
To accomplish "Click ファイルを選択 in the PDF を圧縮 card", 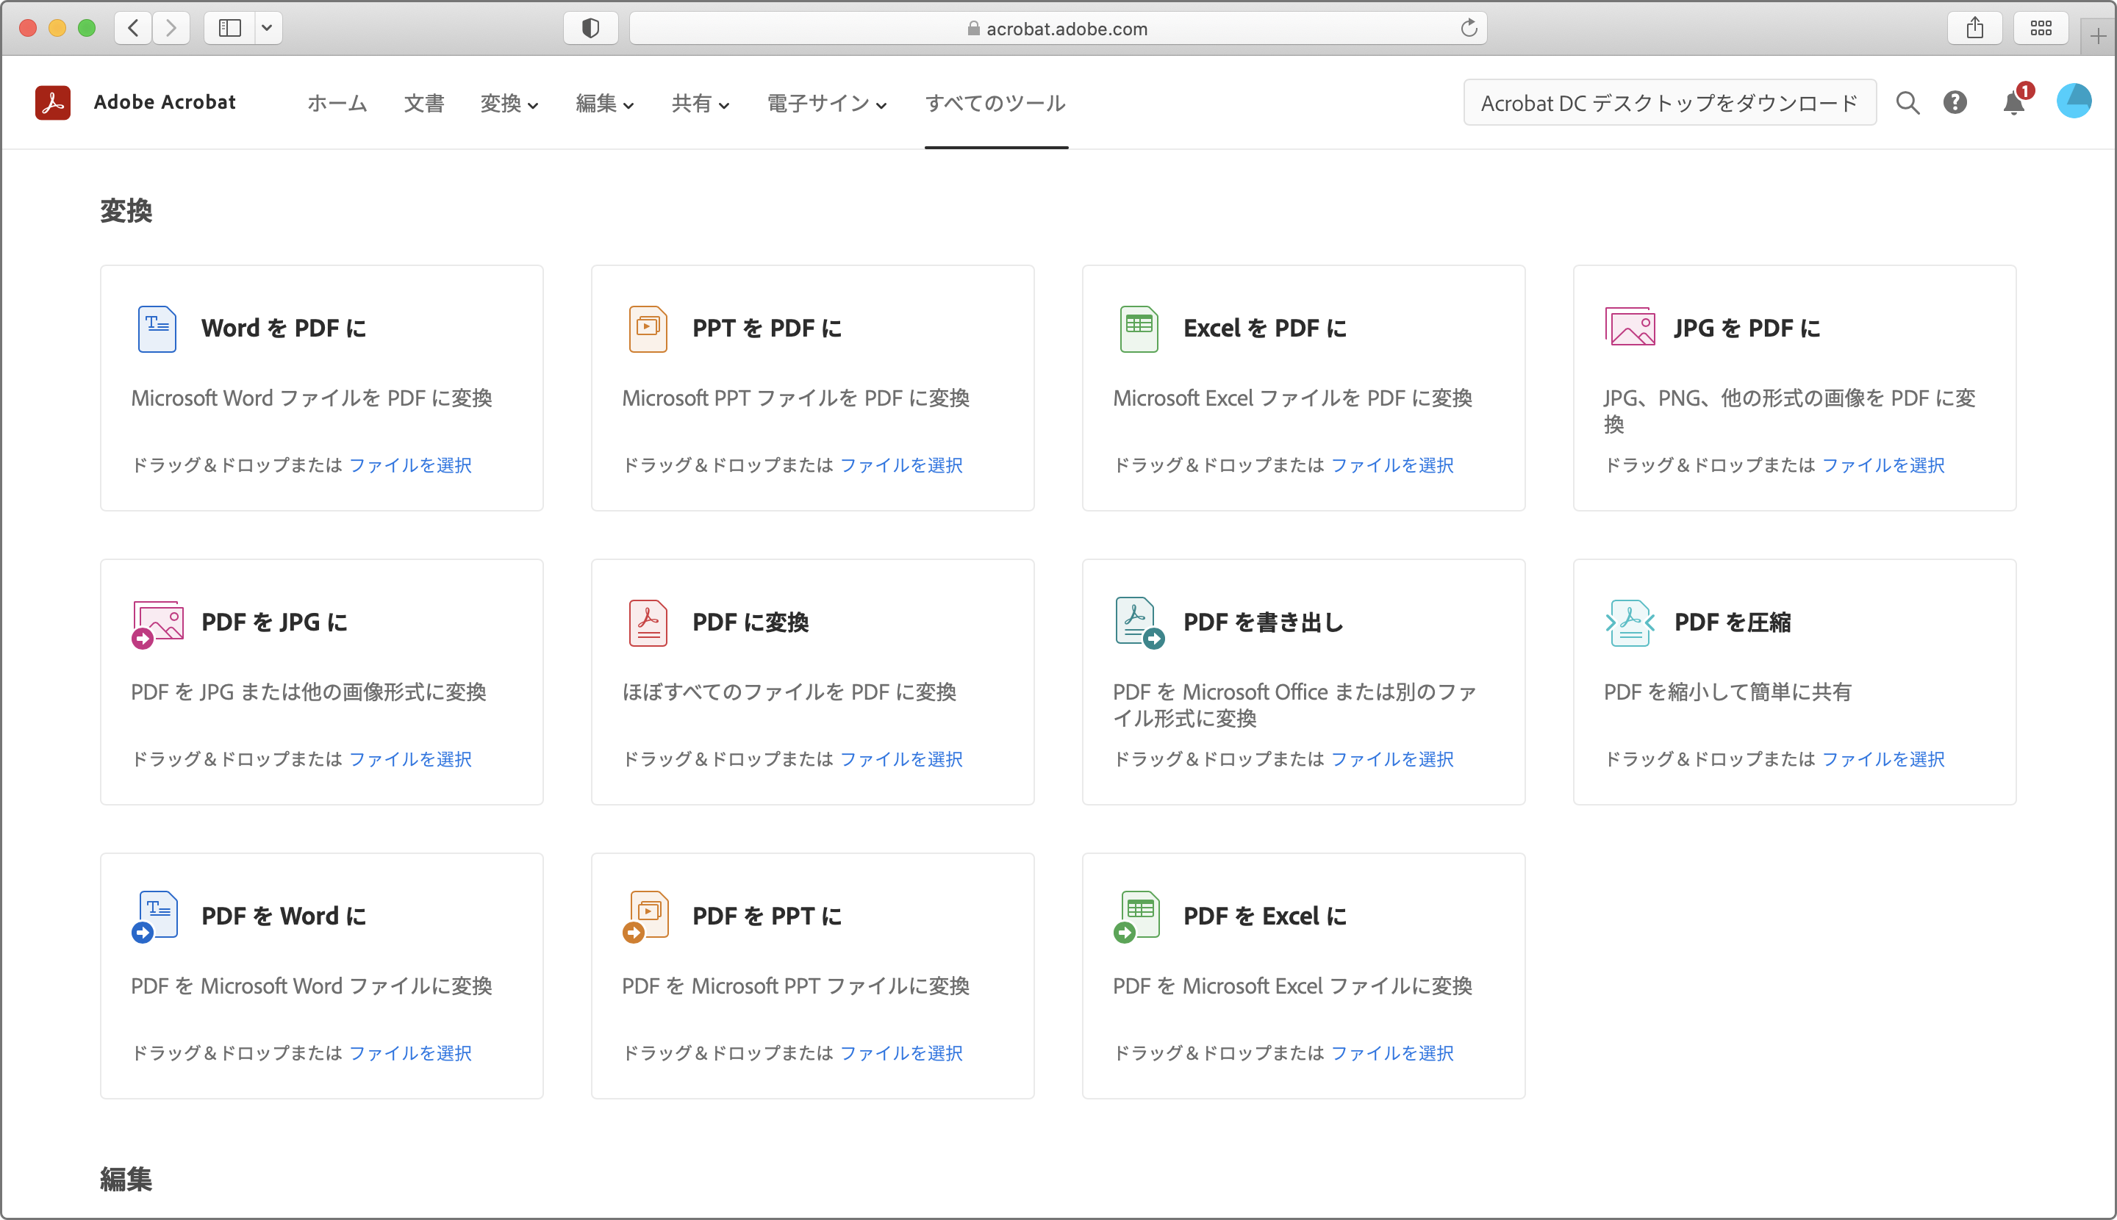I will point(1883,759).
